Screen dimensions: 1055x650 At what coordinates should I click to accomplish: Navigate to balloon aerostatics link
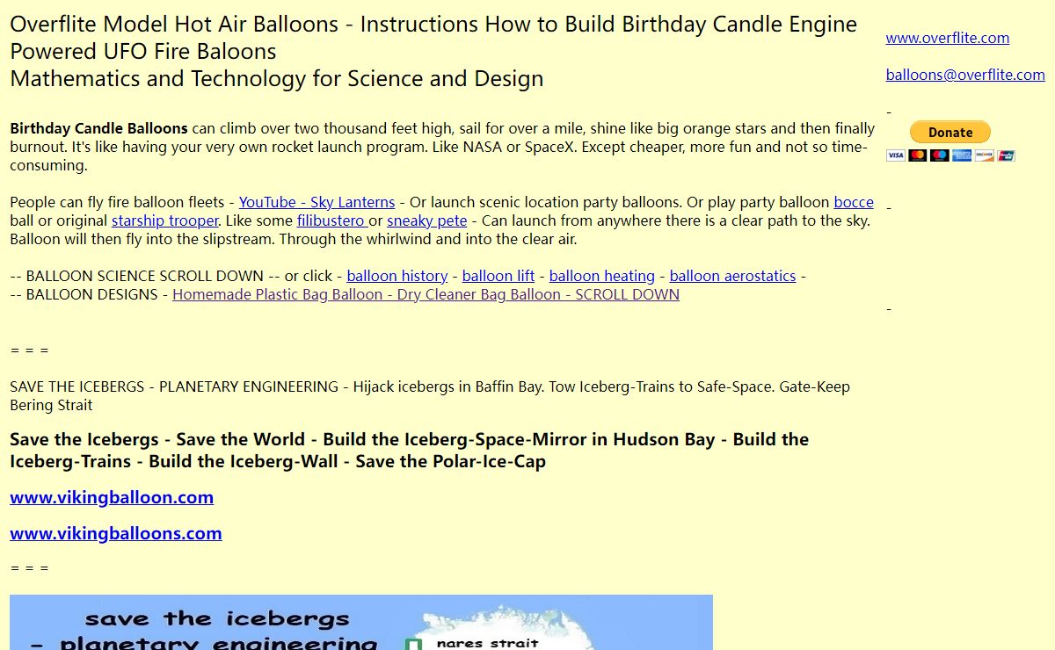[732, 276]
